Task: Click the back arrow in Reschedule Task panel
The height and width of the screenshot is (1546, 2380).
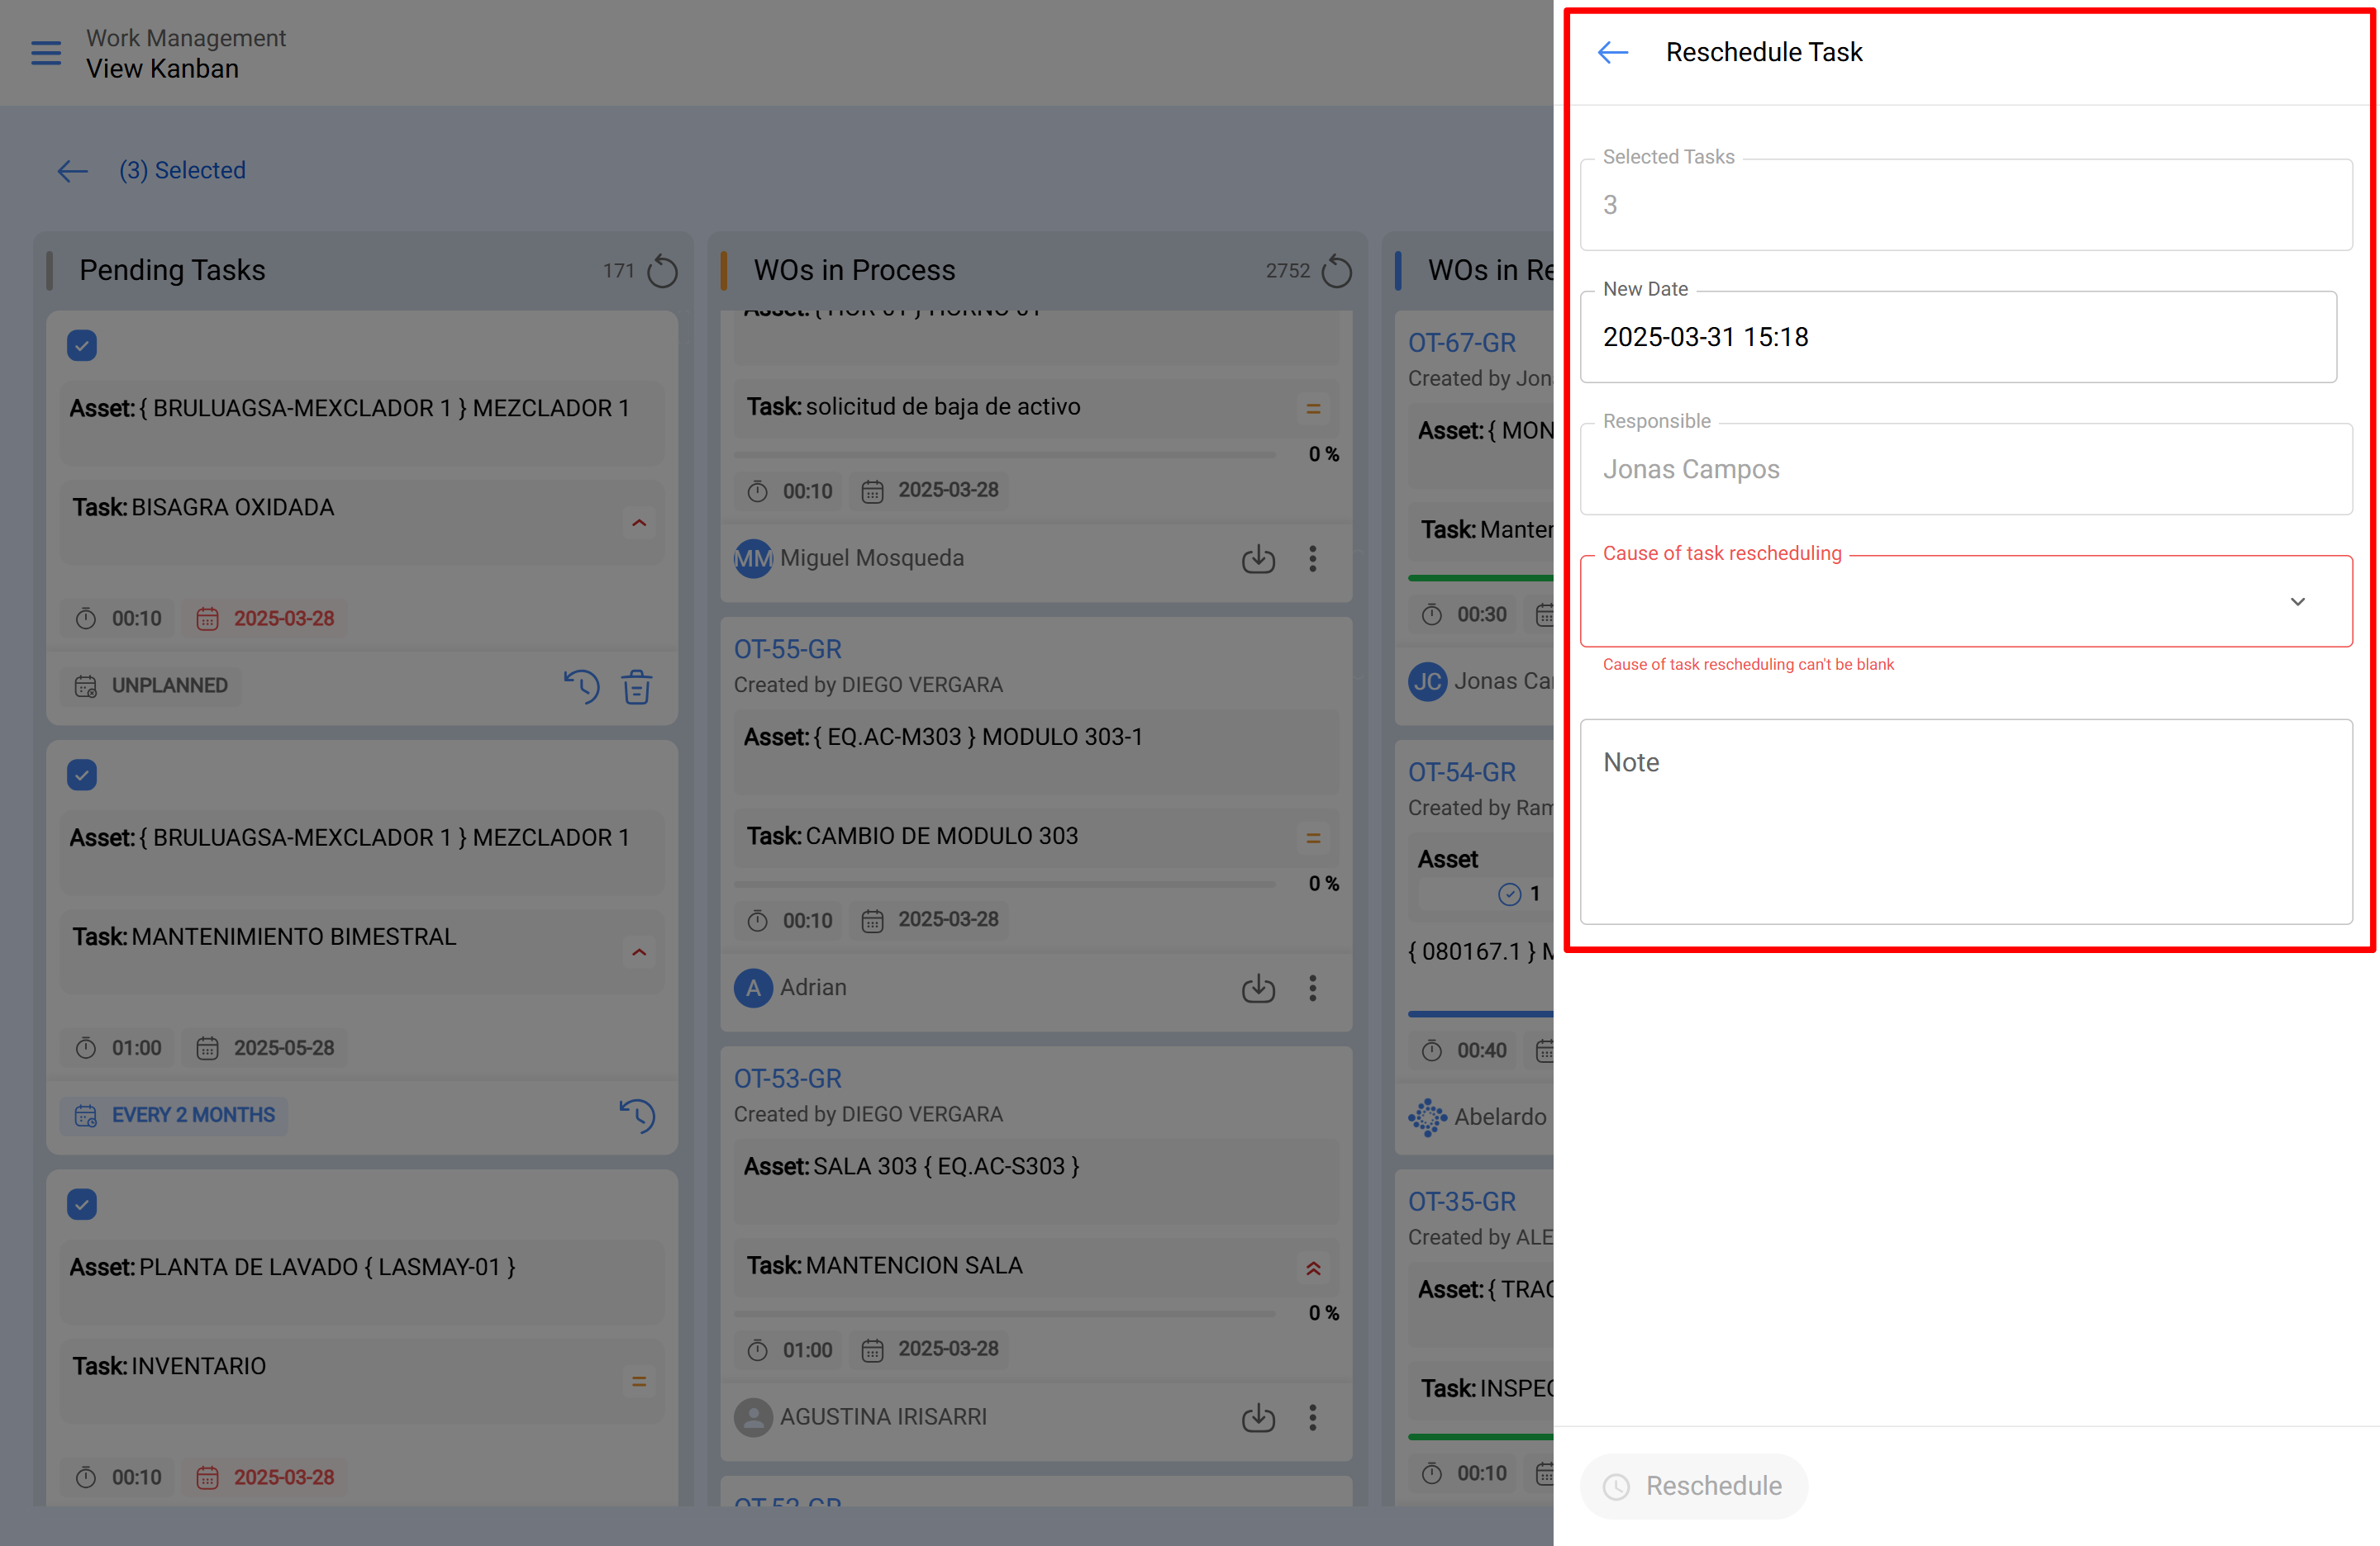Action: coord(1612,51)
